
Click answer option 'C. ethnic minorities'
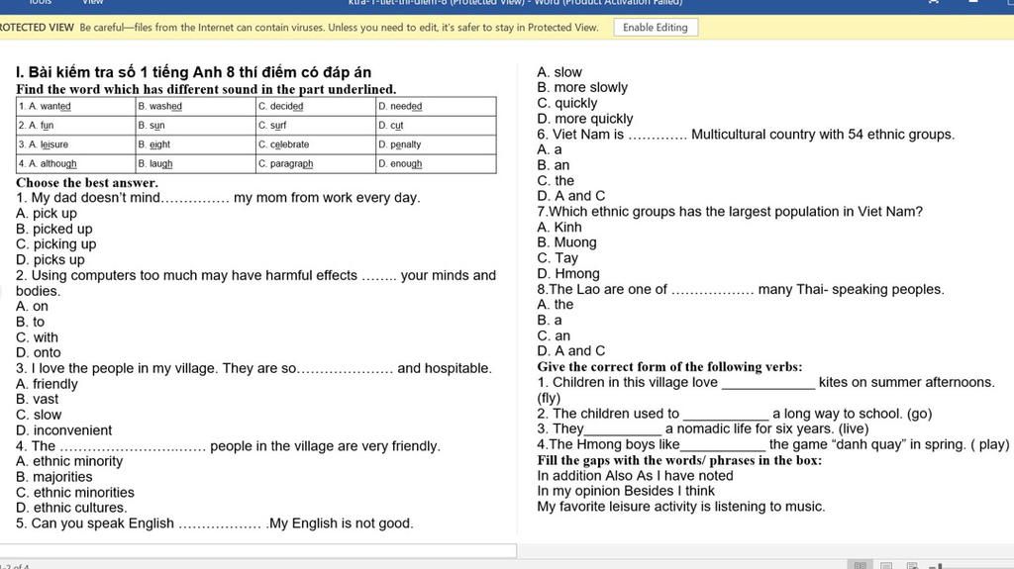coord(75,492)
